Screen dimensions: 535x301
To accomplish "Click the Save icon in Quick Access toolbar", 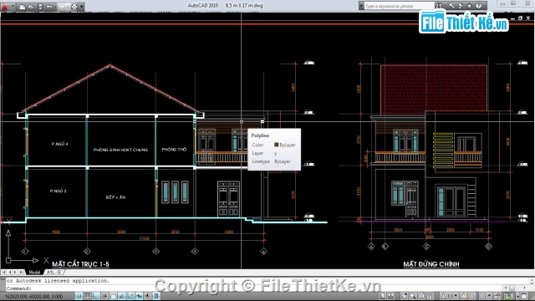I will 40,7.
